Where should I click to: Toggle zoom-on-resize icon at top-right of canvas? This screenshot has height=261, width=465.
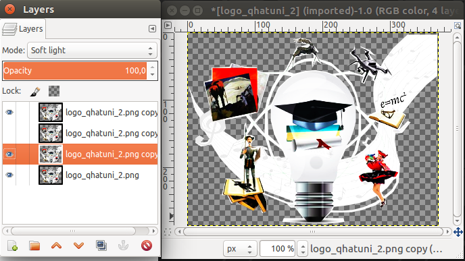tap(458, 26)
